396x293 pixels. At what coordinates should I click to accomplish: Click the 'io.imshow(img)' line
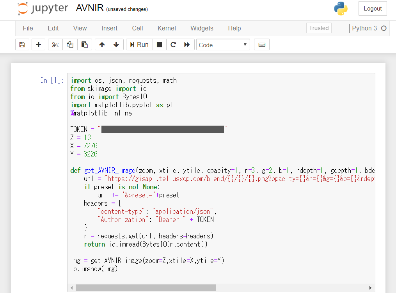tap(94, 269)
